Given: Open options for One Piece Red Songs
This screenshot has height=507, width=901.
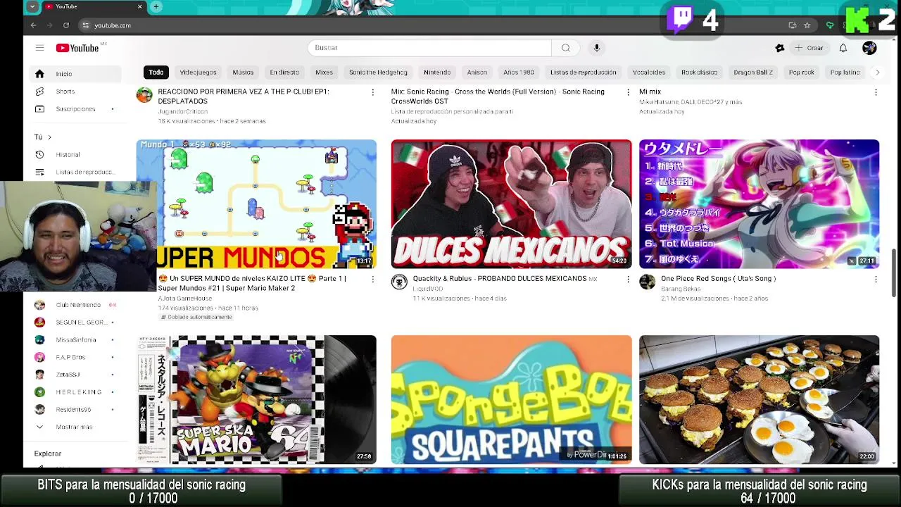Looking at the screenshot, I should point(876,280).
